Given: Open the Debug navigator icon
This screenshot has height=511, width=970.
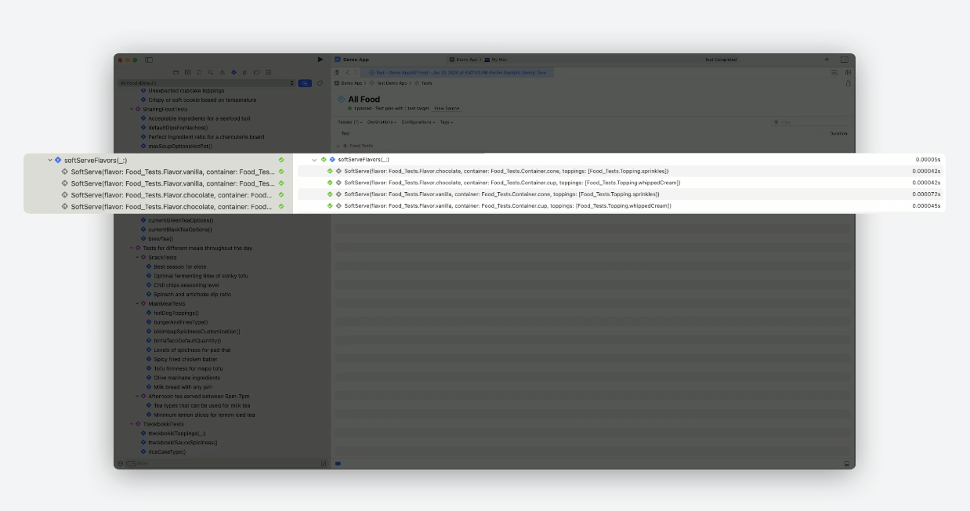Looking at the screenshot, I should pos(245,72).
